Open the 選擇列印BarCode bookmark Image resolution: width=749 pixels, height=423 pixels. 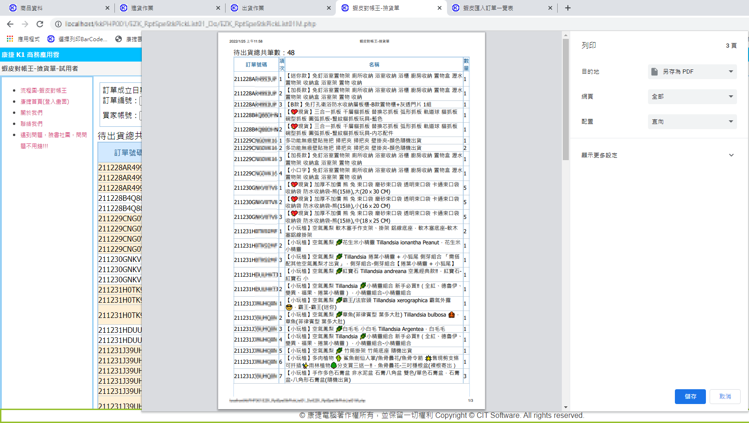tap(78, 39)
